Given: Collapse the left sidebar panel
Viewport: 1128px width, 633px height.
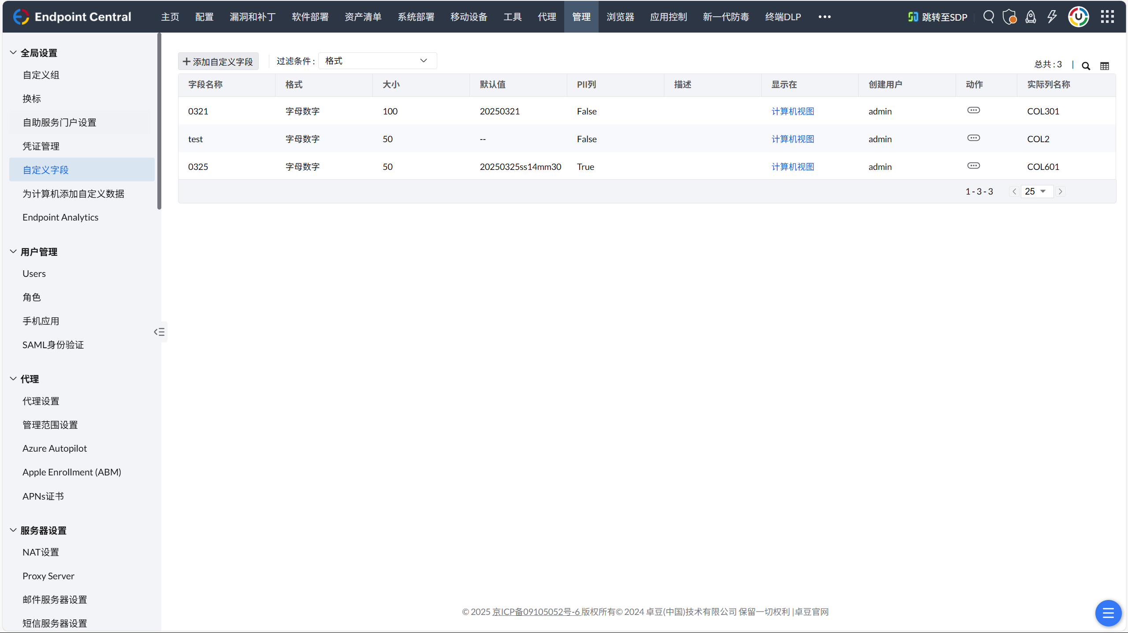Looking at the screenshot, I should tap(159, 332).
